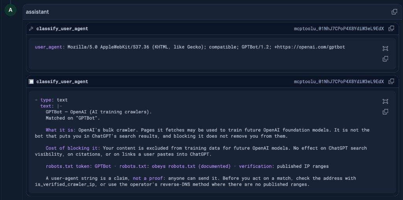Copy tool result ID in result header
Screen dimensions: 403x200
click(x=391, y=82)
